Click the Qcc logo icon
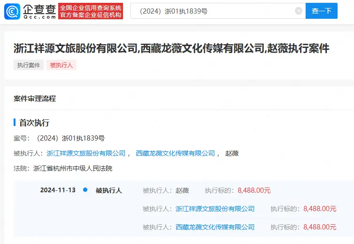354x244 pixels. pyautogui.click(x=12, y=11)
